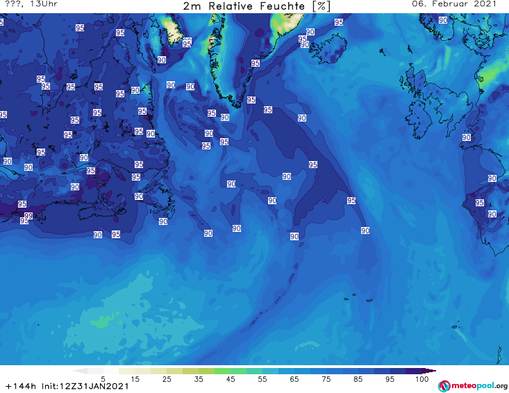Click the '15' tick label on the color scale
Screen dimensions: 509x393
[135, 379]
